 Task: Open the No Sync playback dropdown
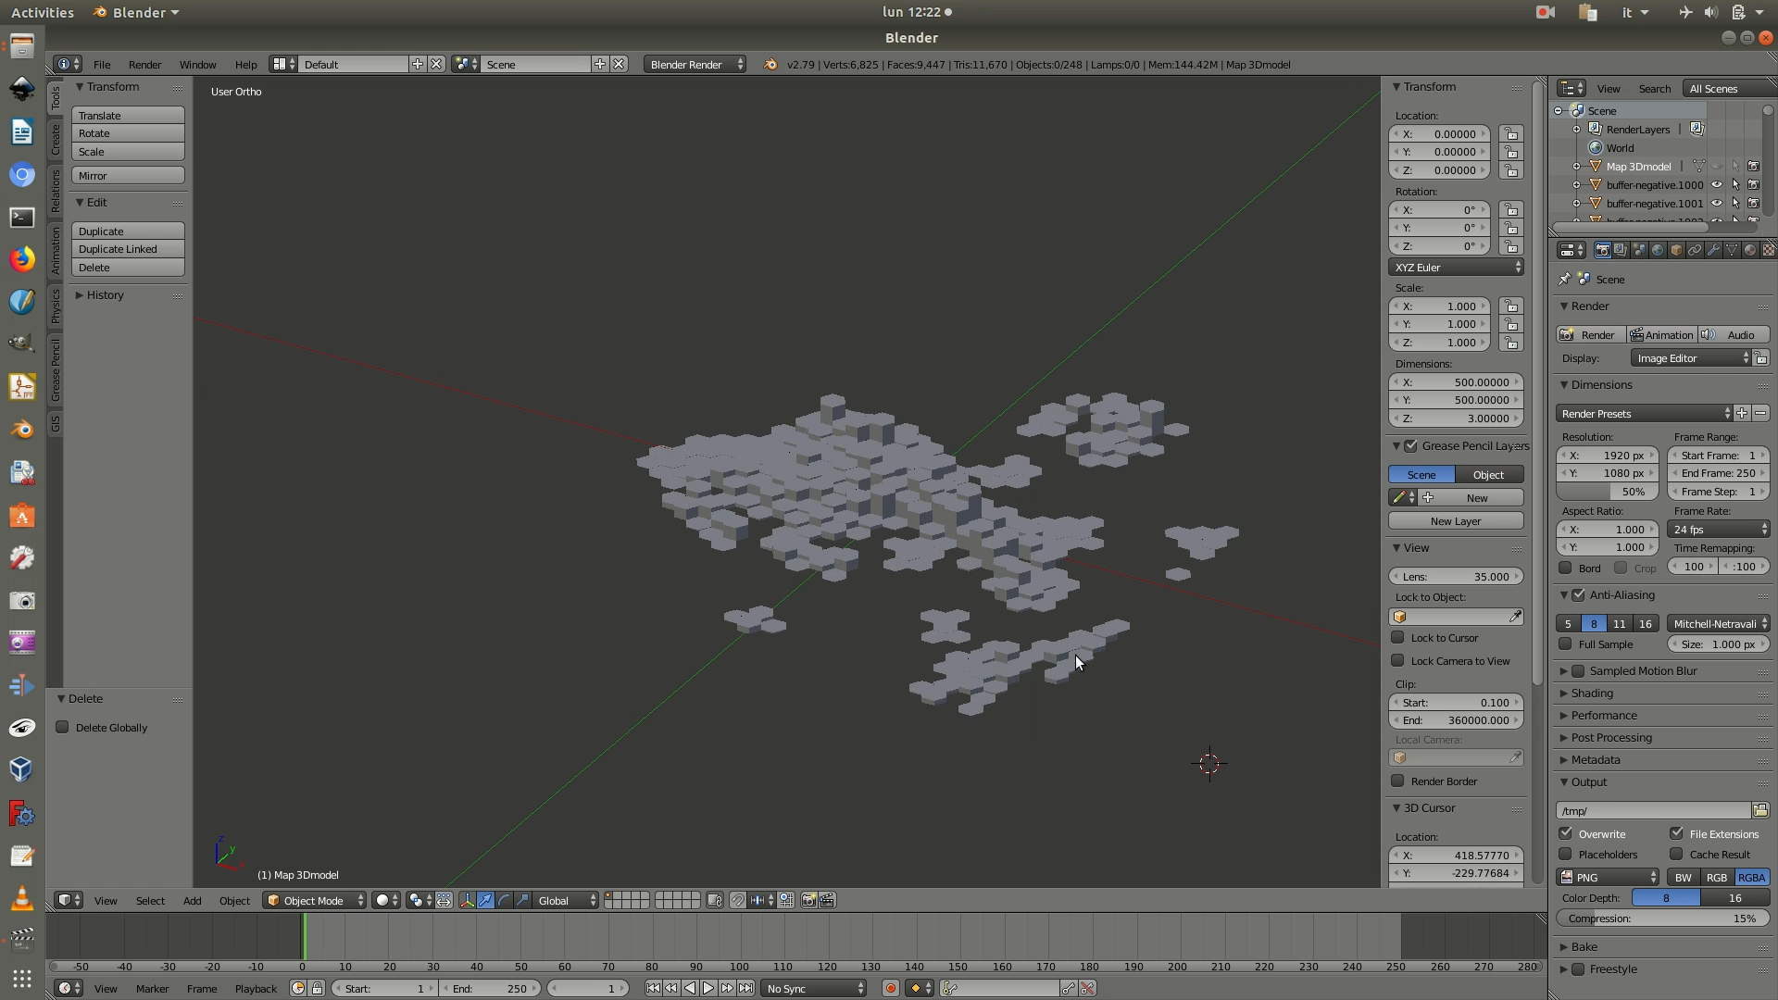click(x=813, y=988)
